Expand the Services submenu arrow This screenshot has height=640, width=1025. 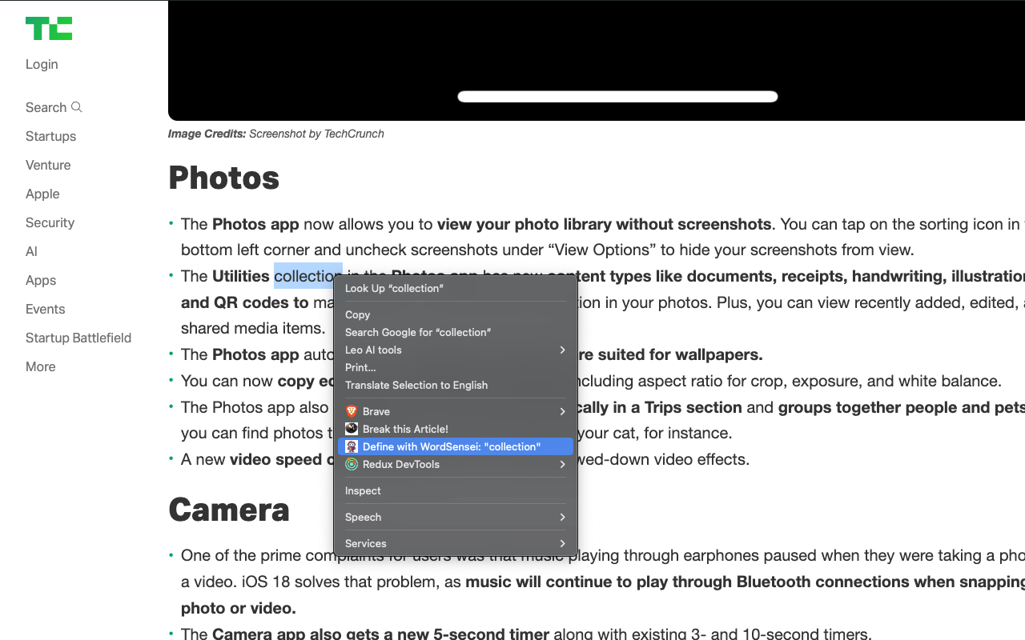563,543
